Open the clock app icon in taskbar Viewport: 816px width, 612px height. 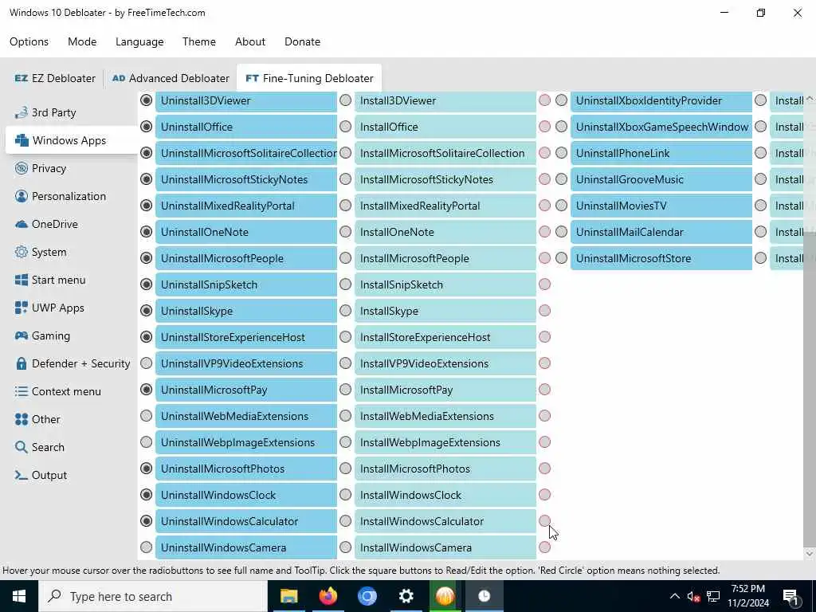point(484,596)
